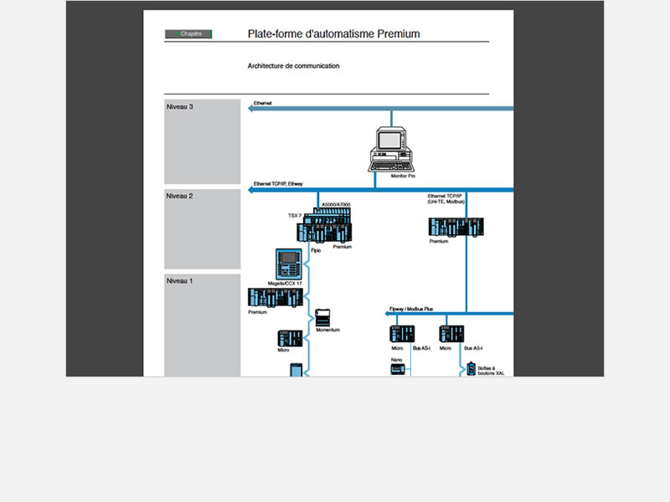Image resolution: width=670 pixels, height=502 pixels.
Task: Click the "Monitor Pro" caption
Action: pos(403,176)
